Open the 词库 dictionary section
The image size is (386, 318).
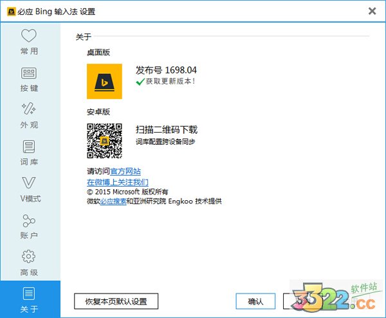(x=29, y=153)
